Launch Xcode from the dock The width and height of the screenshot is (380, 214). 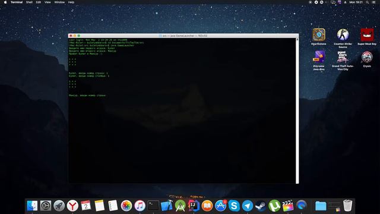pos(167,206)
